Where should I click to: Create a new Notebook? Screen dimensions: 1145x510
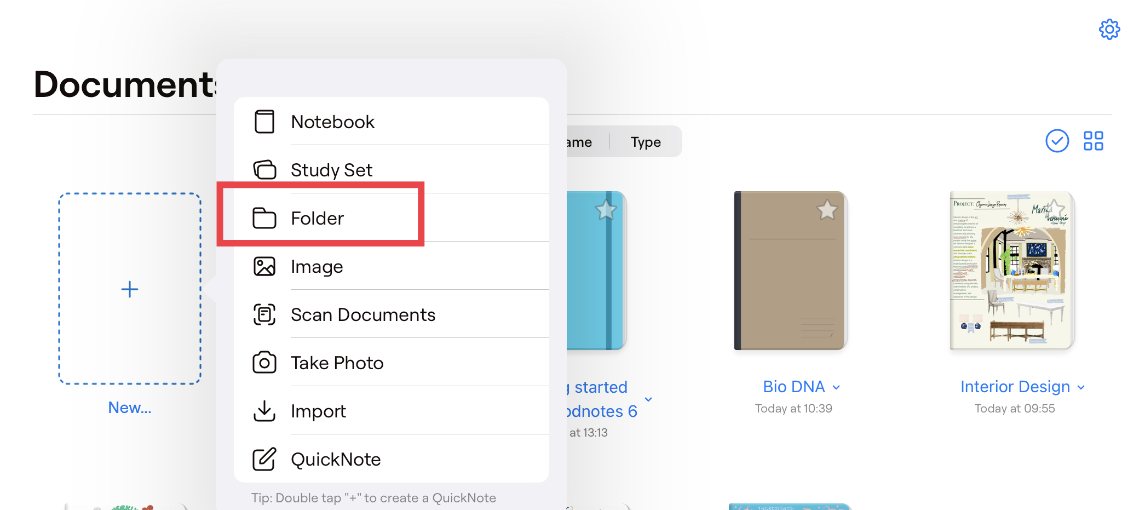[x=332, y=122]
